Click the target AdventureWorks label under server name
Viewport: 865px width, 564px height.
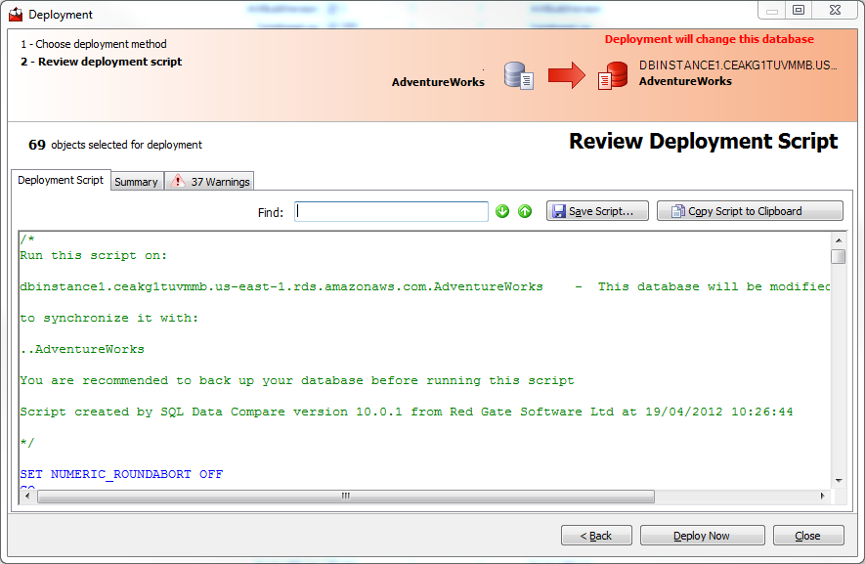pos(686,81)
